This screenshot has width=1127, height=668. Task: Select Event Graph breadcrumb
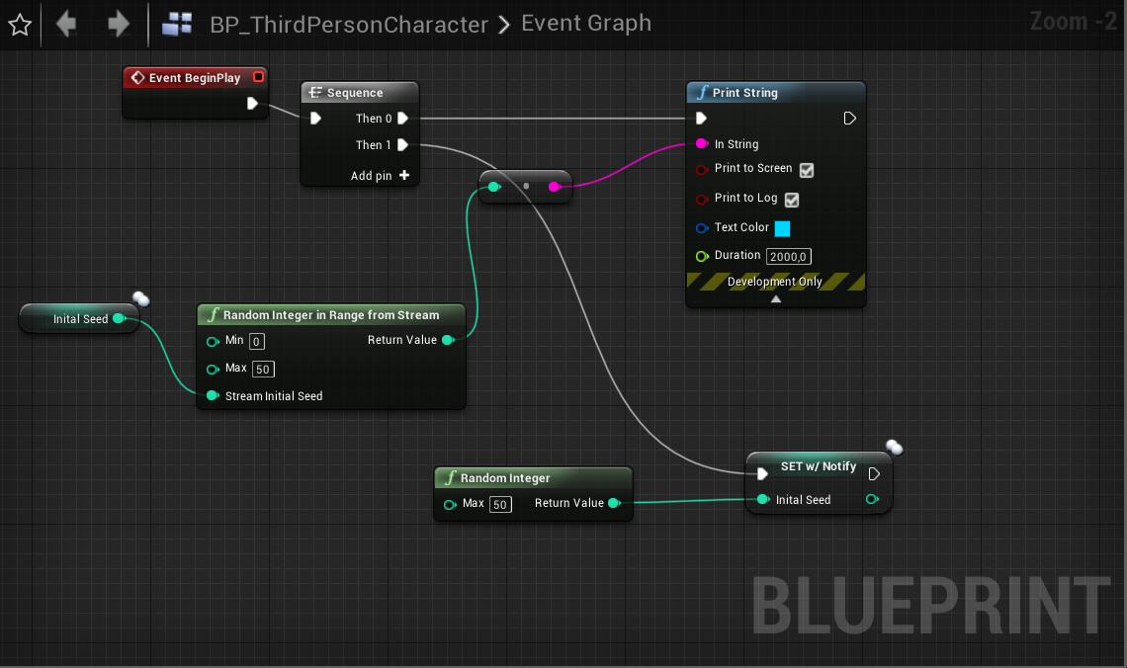tap(586, 23)
